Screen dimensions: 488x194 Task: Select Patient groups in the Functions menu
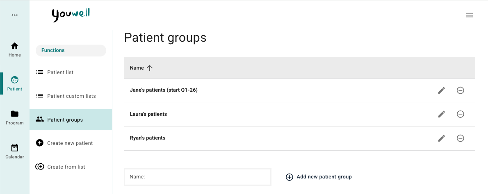(x=65, y=120)
